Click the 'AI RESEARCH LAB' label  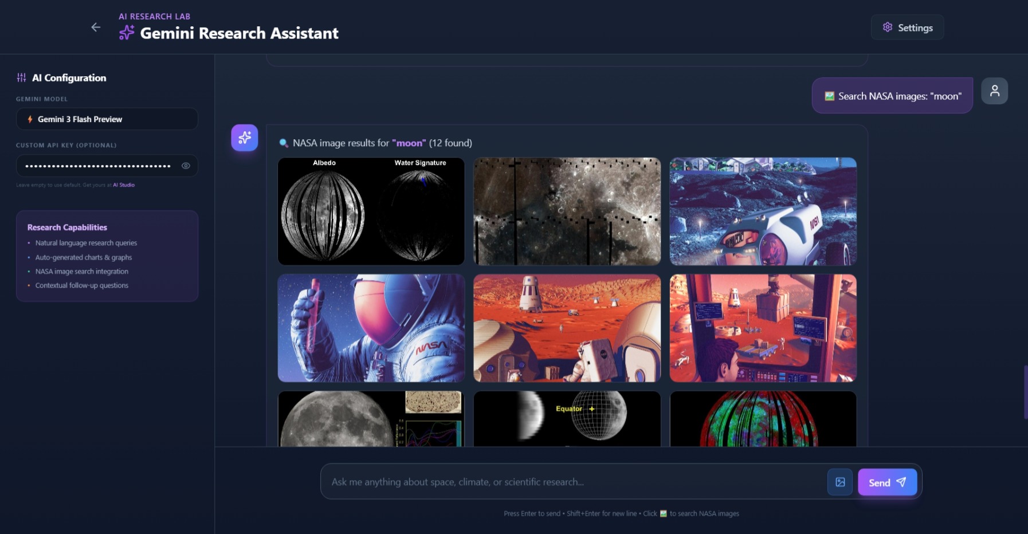point(154,16)
